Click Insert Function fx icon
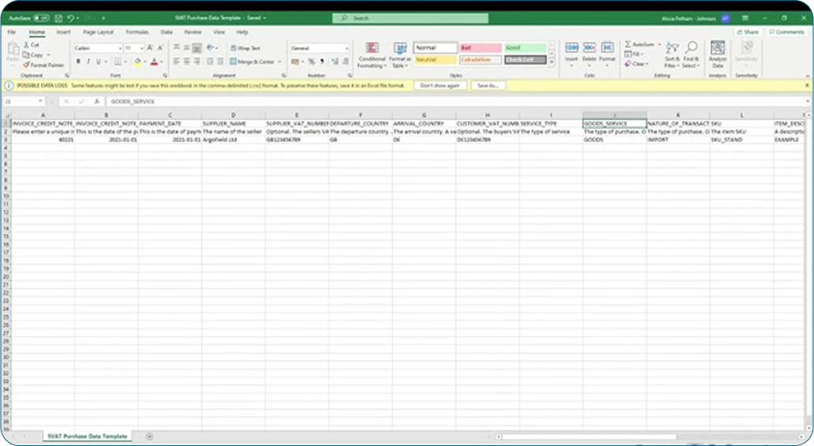This screenshot has width=814, height=446. (x=96, y=101)
